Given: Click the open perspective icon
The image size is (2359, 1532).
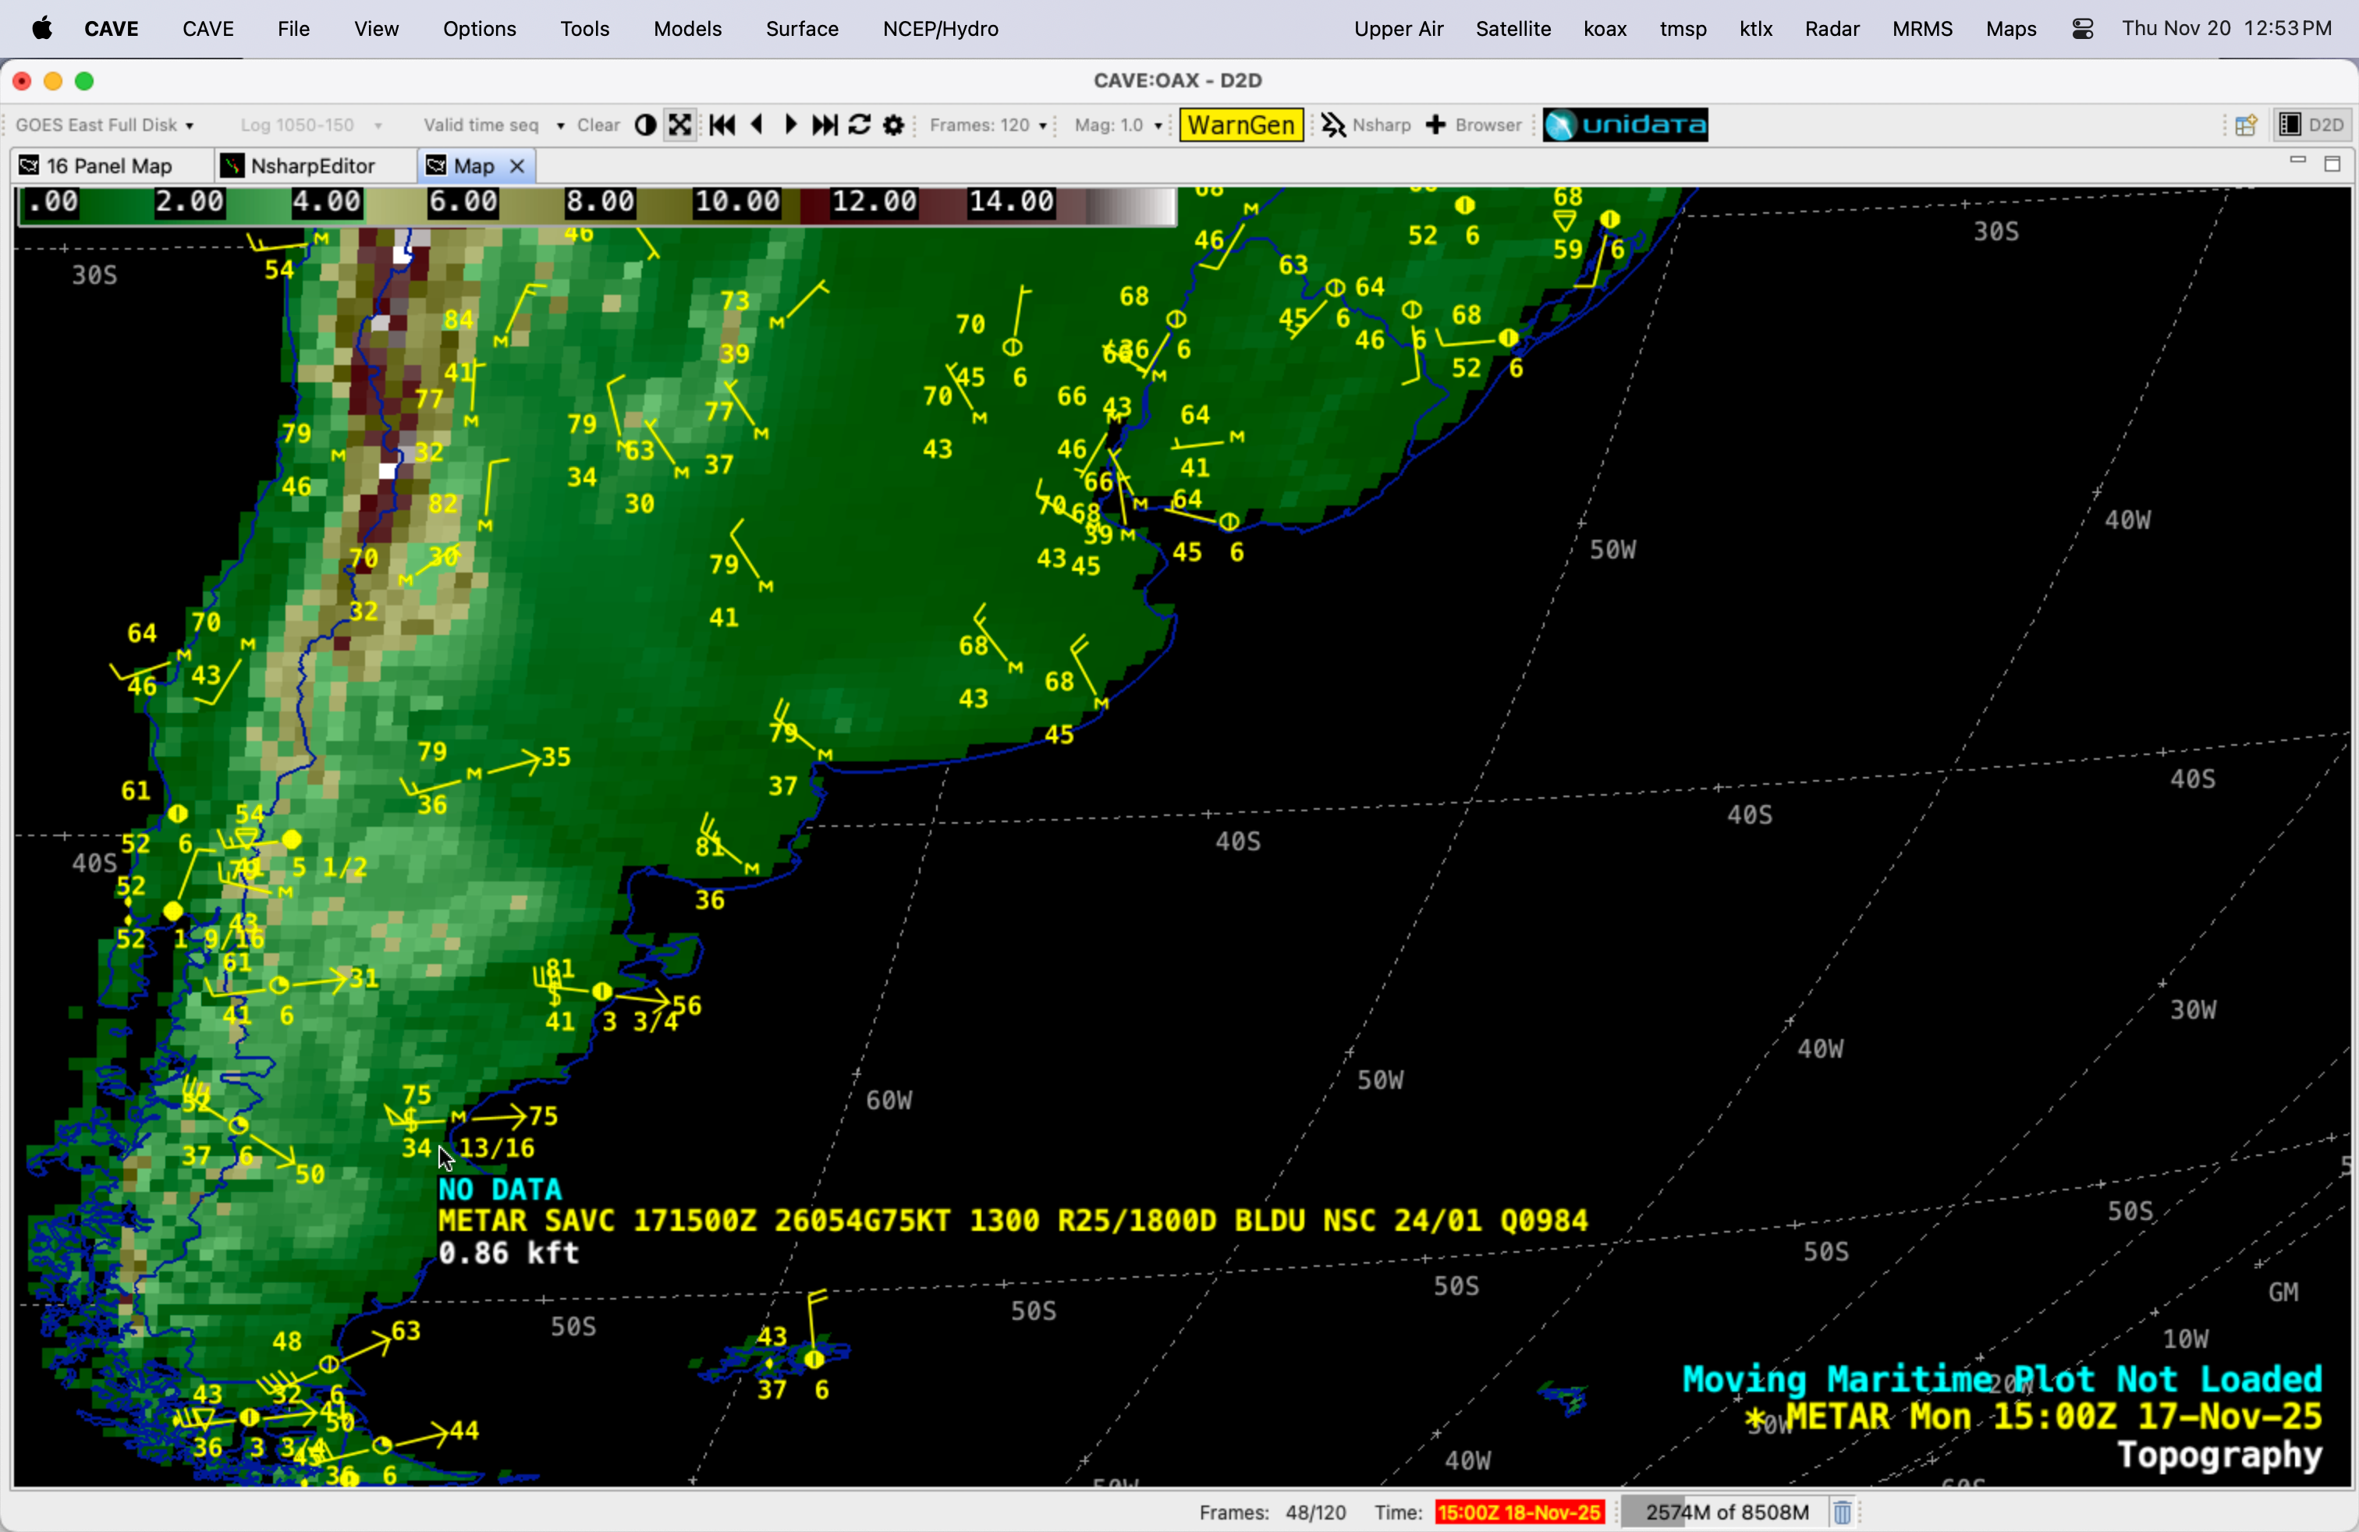Looking at the screenshot, I should [x=2245, y=125].
